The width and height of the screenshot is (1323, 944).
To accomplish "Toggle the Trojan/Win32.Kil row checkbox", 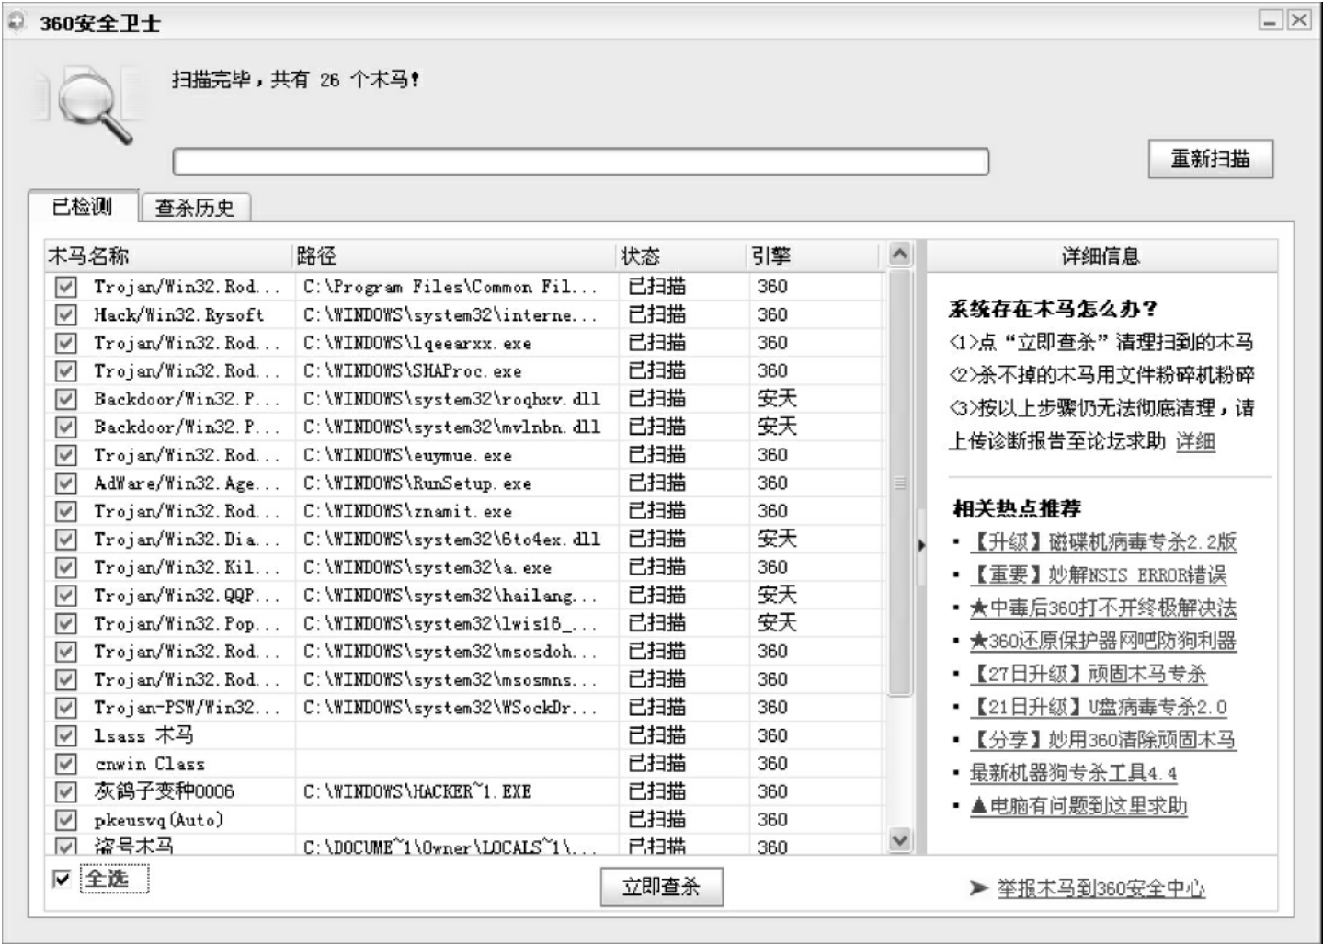I will coord(65,567).
